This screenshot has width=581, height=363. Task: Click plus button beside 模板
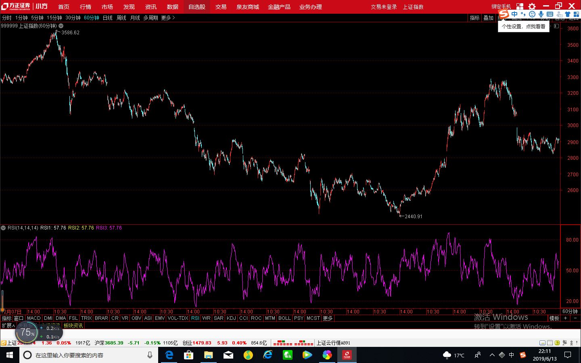click(566, 318)
